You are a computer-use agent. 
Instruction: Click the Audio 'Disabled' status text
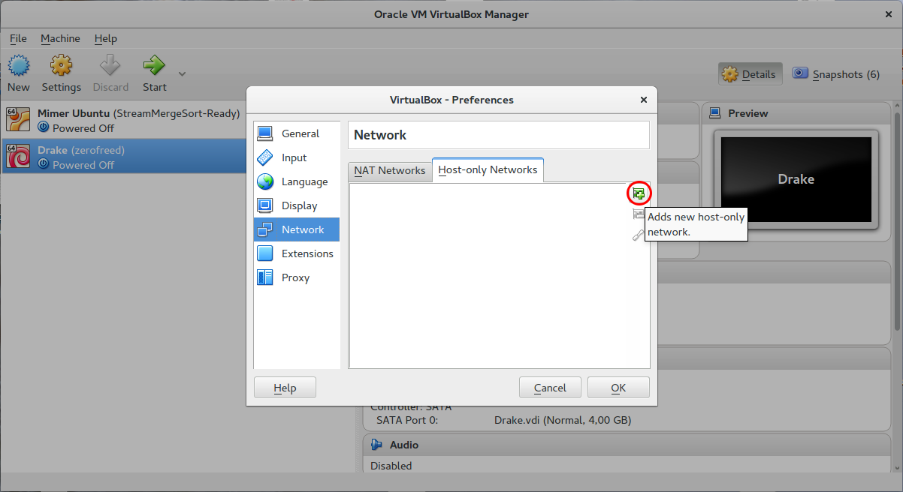(x=391, y=466)
